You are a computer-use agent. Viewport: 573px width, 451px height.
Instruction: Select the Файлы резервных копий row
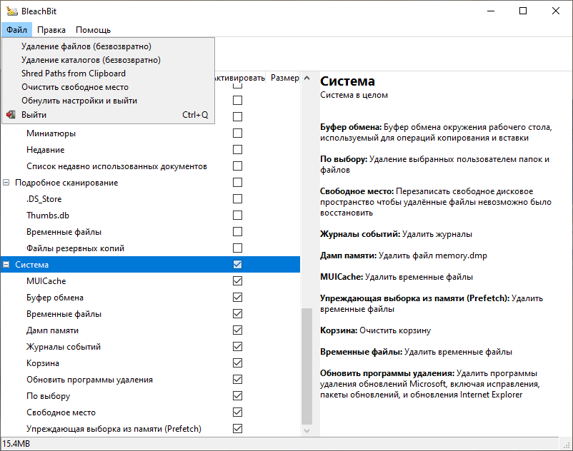tap(150, 248)
